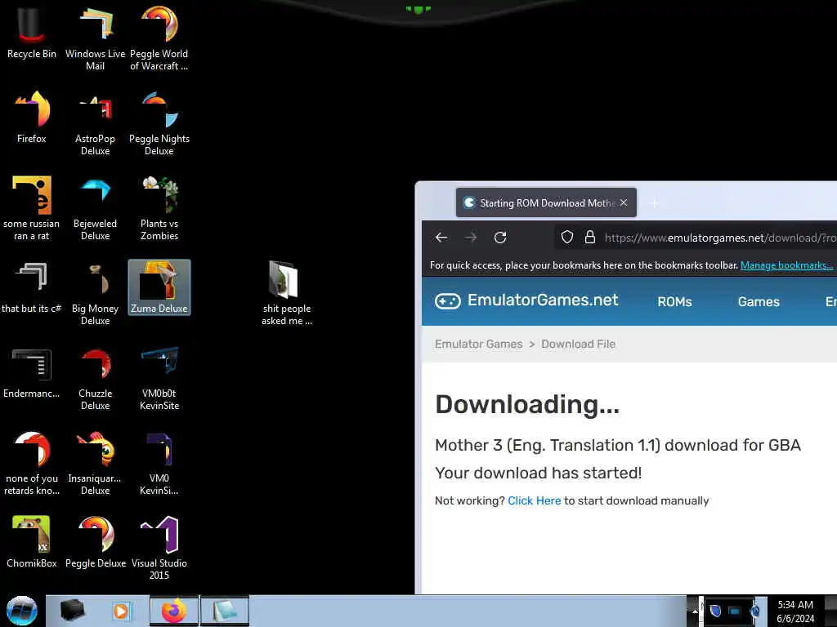837x627 pixels.
Task: Open ROMs menu on site navigation
Action: coord(674,302)
